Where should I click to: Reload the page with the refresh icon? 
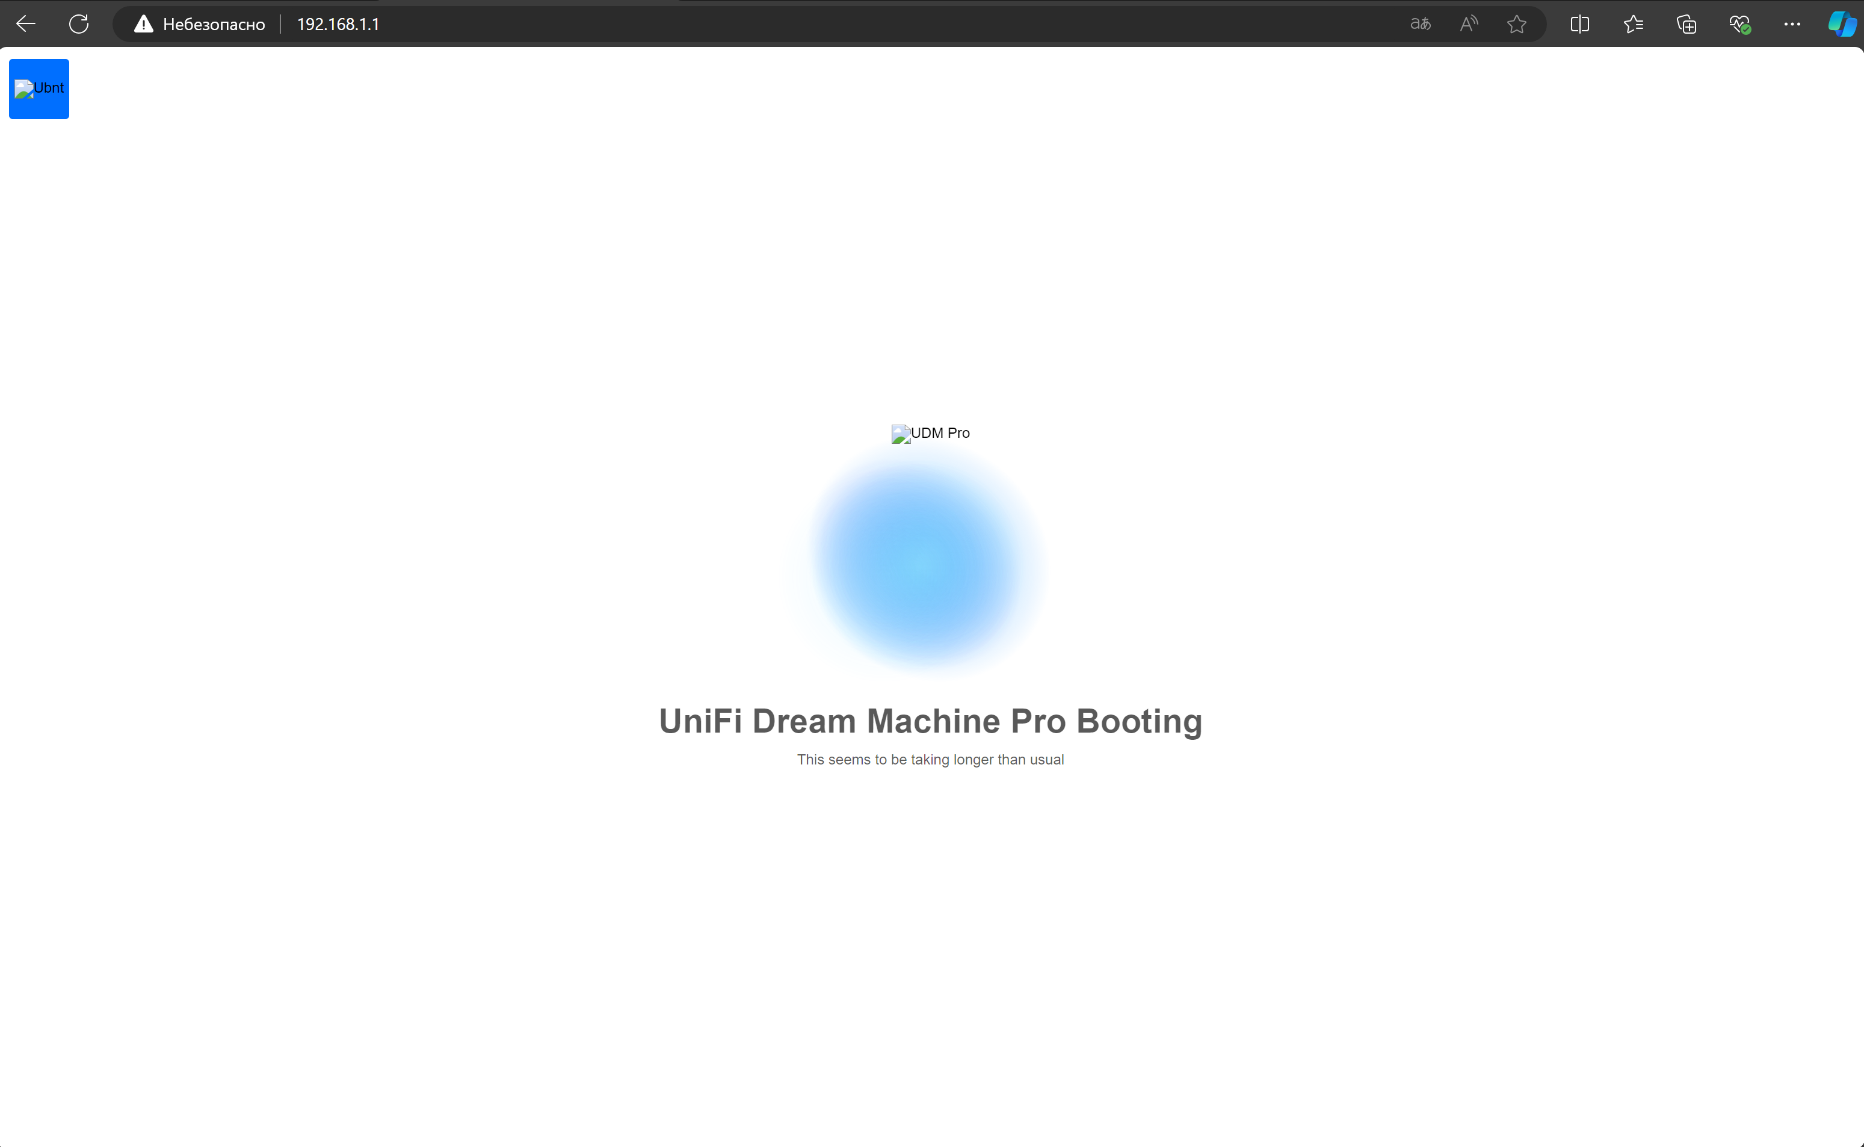(x=79, y=24)
